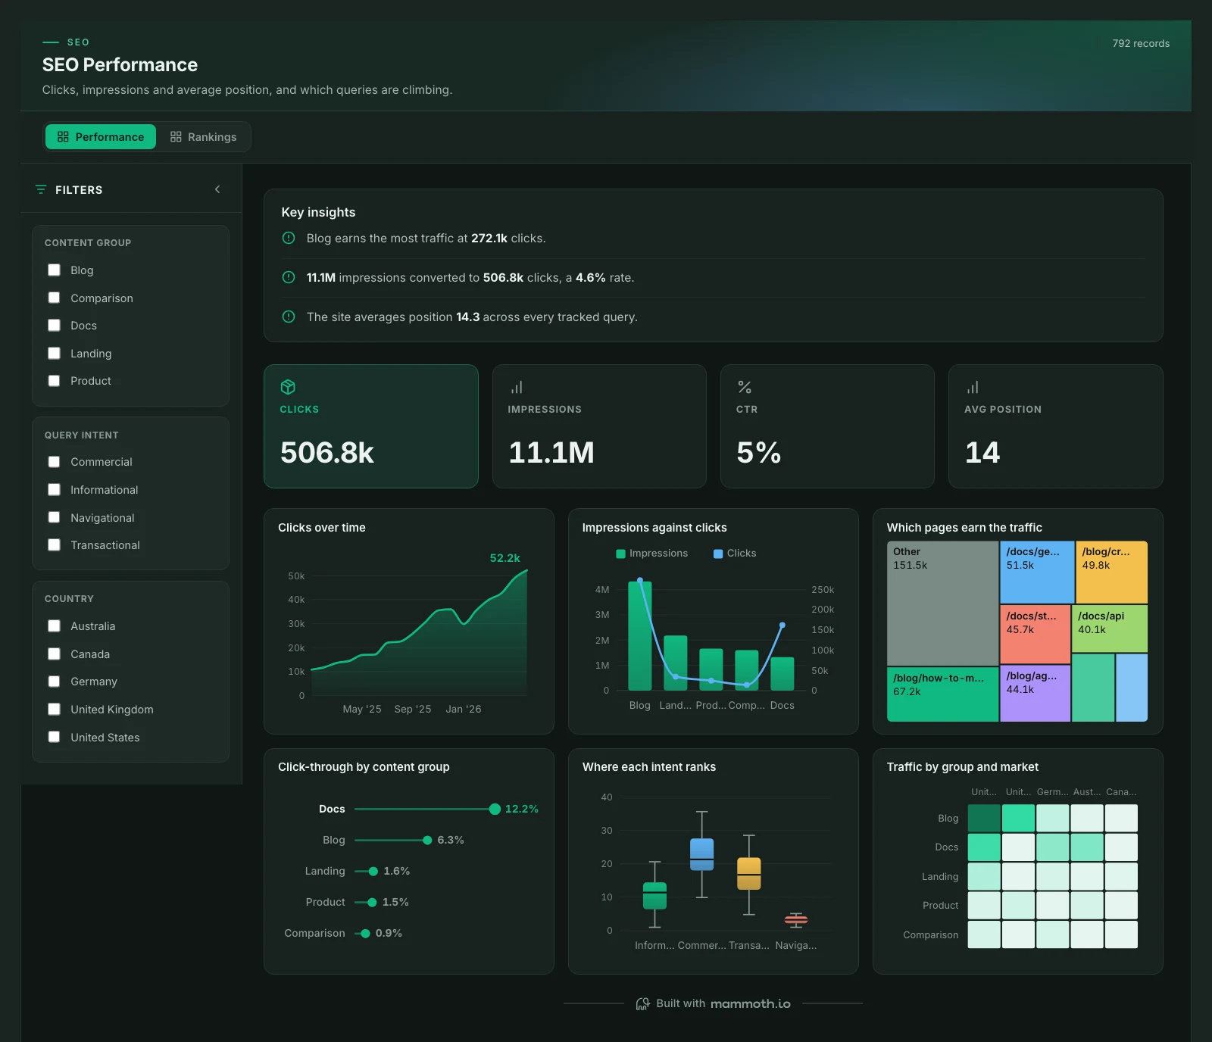1212x1042 pixels.
Task: Click the percent icon on CTR card
Action: coord(745,387)
